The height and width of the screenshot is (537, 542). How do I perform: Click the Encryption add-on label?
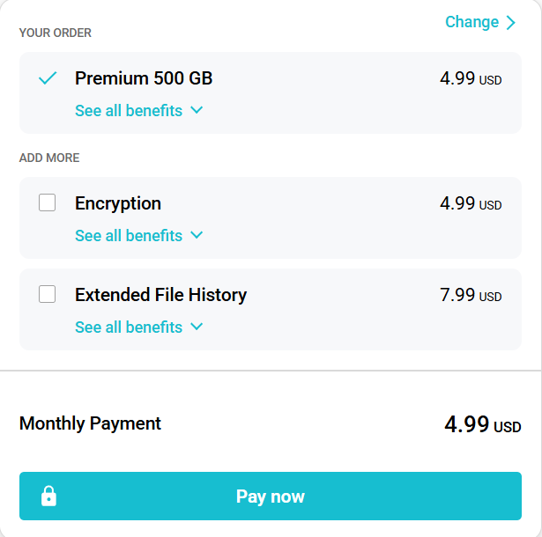[x=118, y=203]
